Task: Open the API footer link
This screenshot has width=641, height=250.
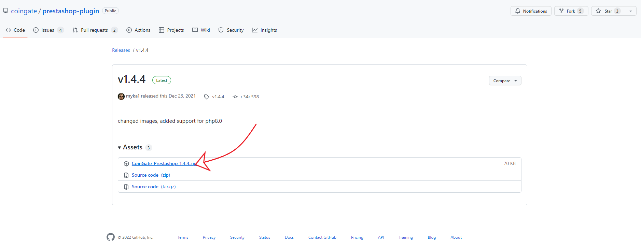Action: [x=381, y=237]
